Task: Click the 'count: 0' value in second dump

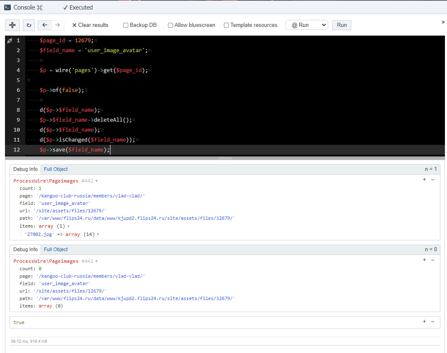Action: click(x=40, y=269)
